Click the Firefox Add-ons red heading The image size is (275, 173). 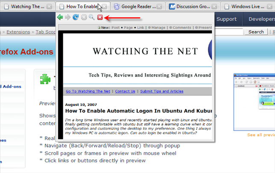pos(27,52)
